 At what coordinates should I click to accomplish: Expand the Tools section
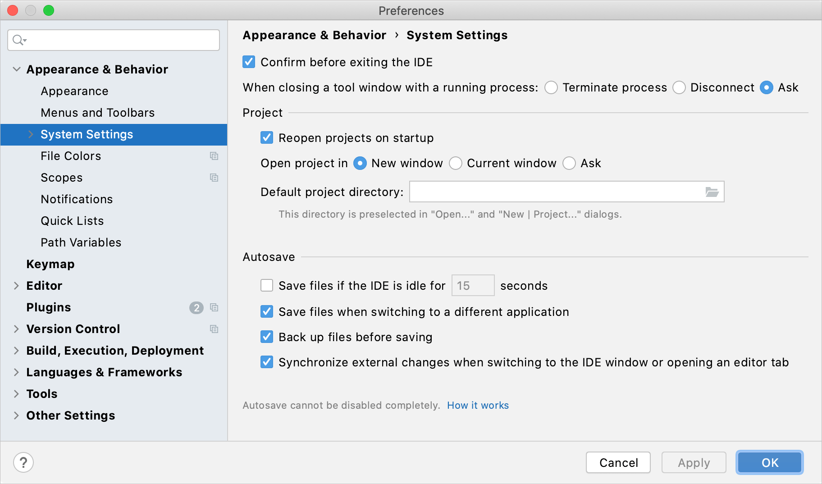coord(16,394)
